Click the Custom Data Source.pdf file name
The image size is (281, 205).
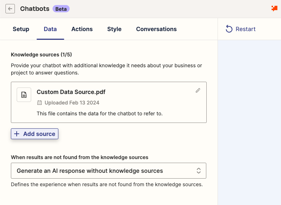(x=71, y=92)
